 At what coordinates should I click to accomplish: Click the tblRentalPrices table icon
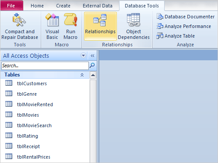tap(9, 156)
